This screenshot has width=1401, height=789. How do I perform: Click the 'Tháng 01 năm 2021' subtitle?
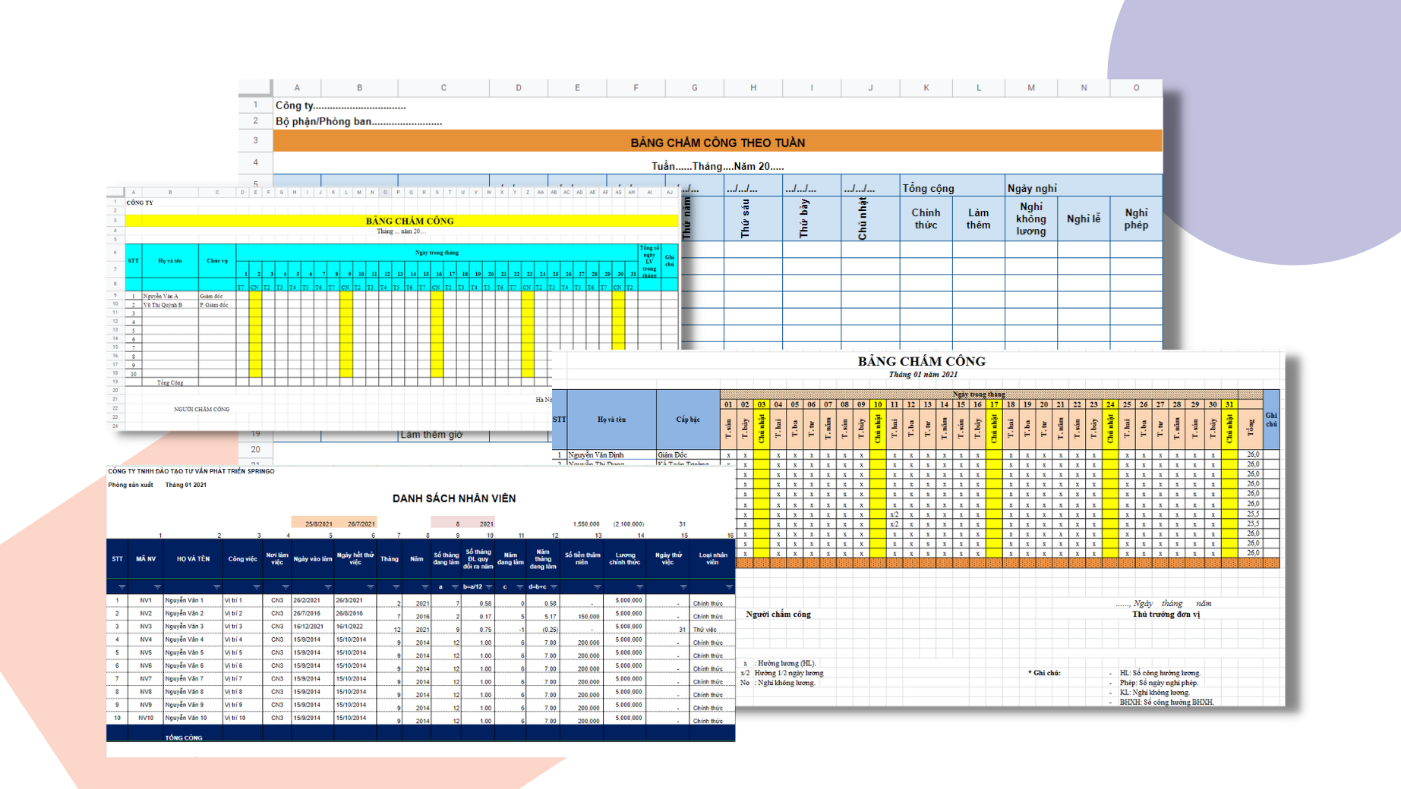(923, 374)
